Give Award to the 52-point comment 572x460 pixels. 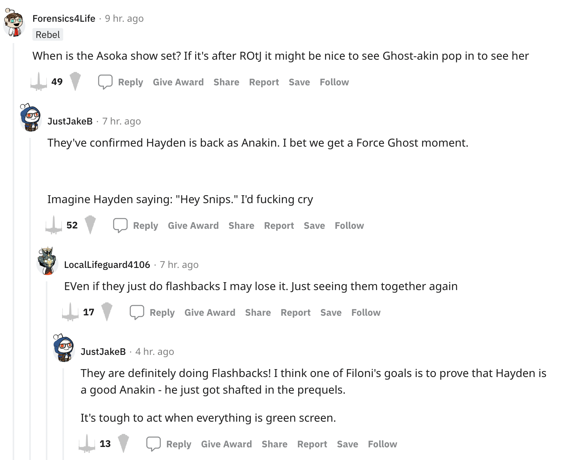click(x=193, y=226)
